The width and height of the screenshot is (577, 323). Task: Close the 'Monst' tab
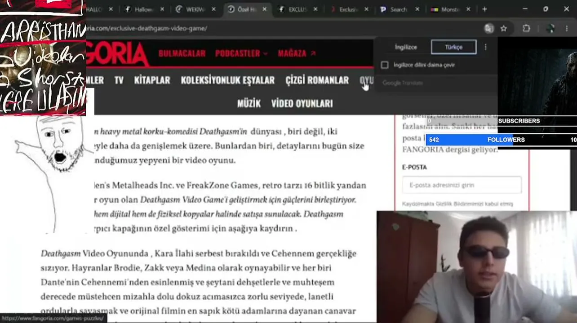[x=468, y=9]
